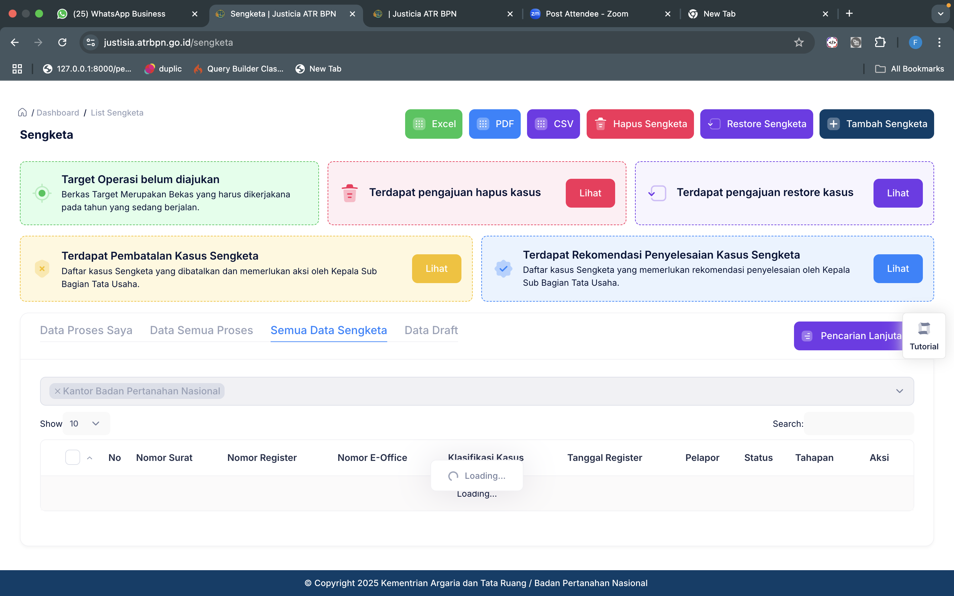Screen dimensions: 954x596
Task: Open the apps grid in bookmarks bar
Action: [17, 69]
